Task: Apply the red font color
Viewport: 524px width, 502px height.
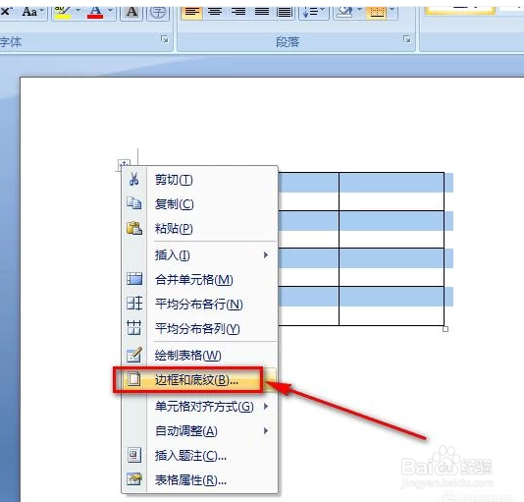Action: pos(95,13)
